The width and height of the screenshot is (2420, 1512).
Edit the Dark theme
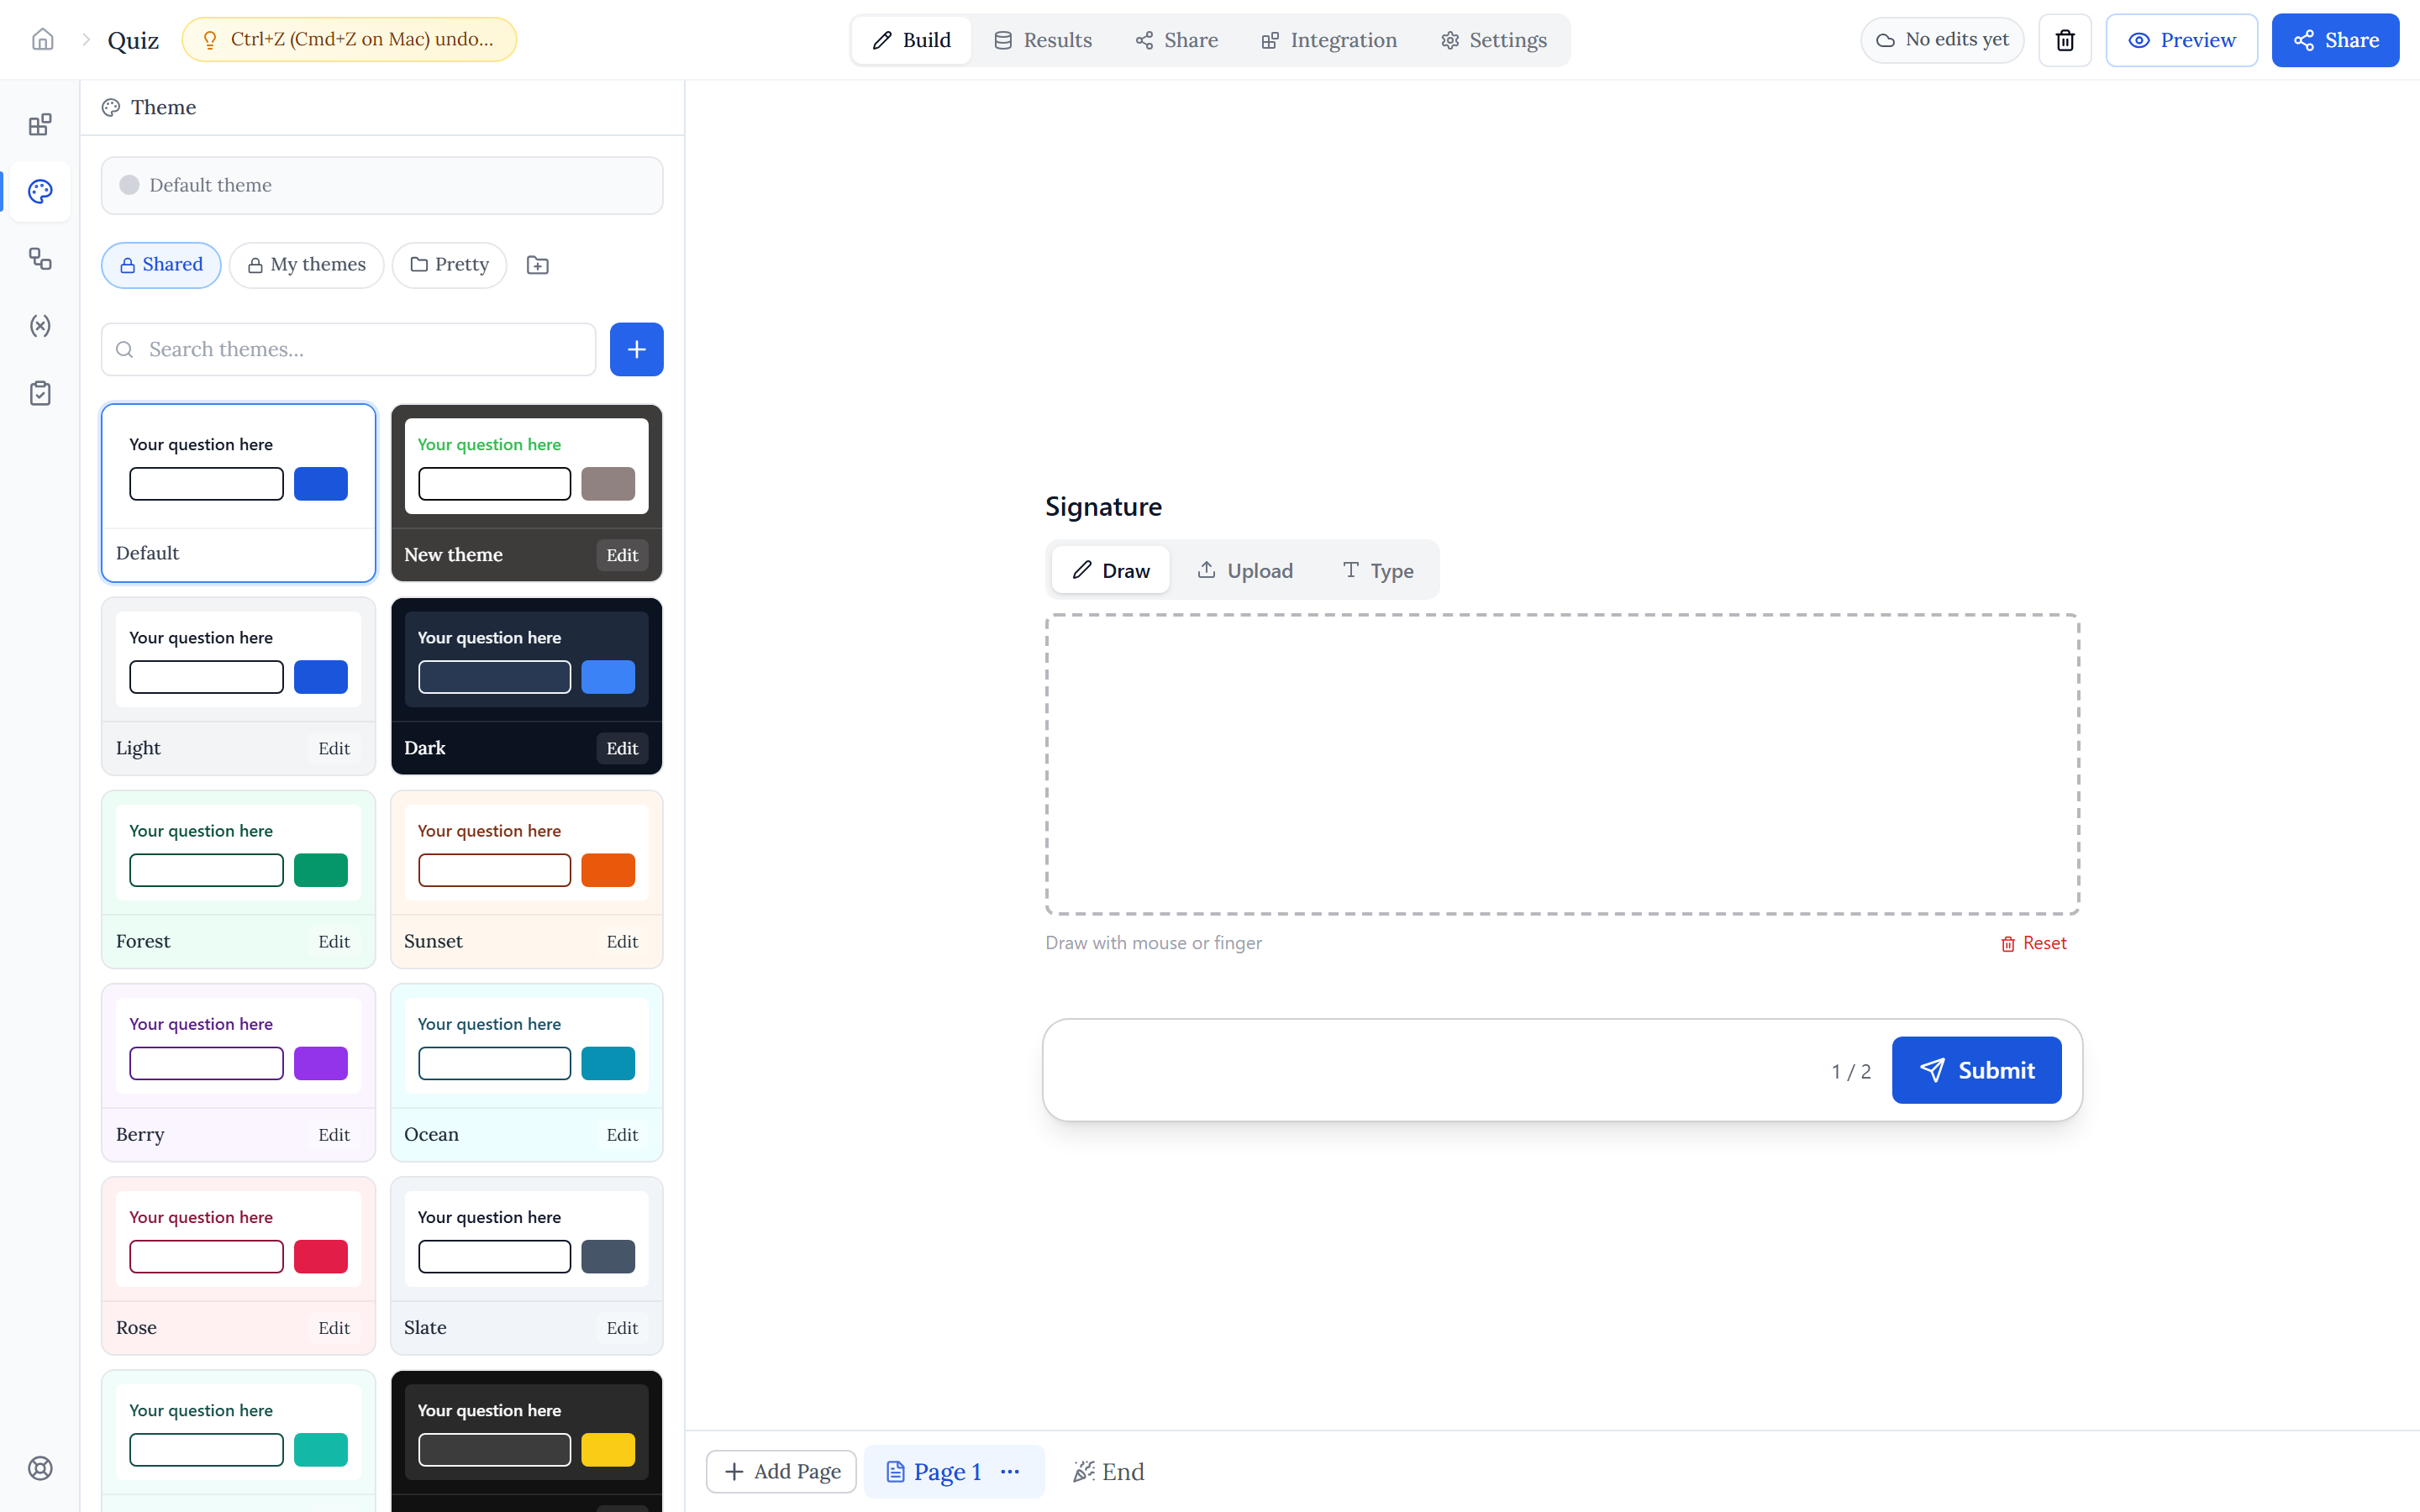622,748
